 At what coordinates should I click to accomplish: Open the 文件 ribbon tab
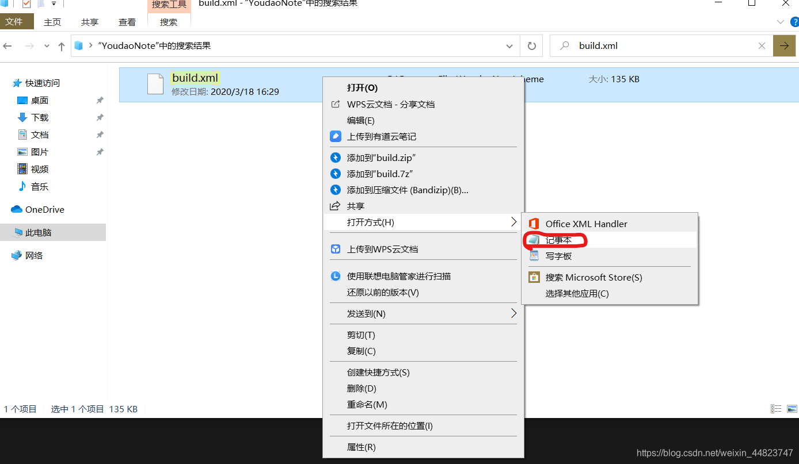pos(17,22)
